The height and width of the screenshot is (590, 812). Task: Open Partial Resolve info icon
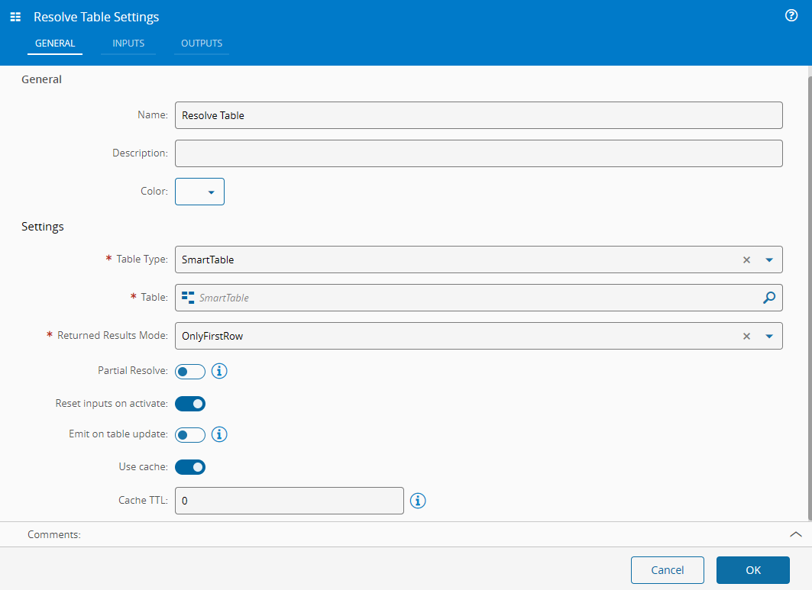tap(220, 372)
